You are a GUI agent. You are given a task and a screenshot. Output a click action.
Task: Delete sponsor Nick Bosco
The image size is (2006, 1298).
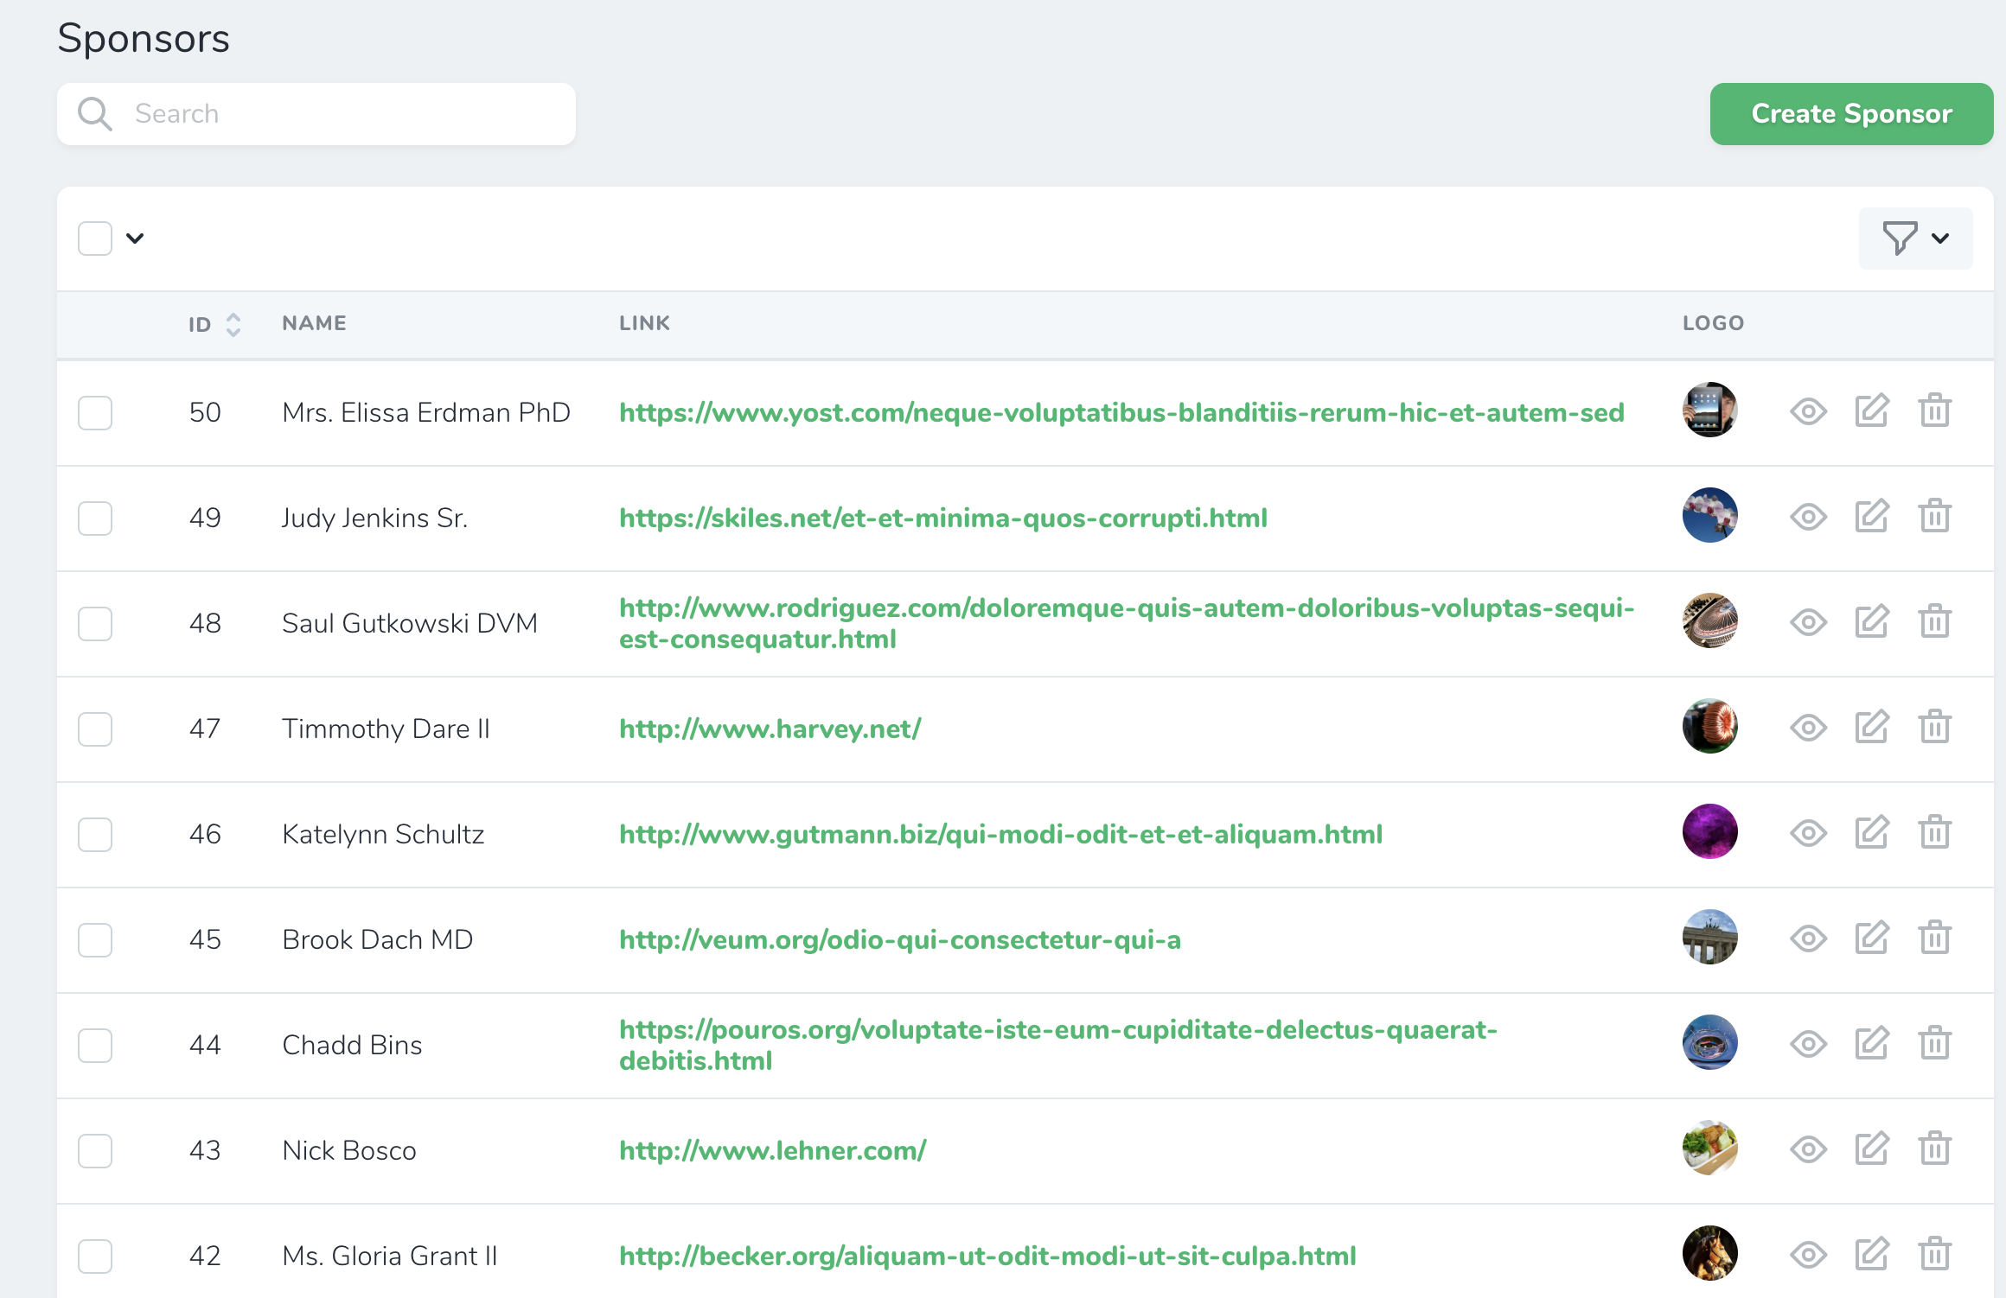click(1935, 1149)
